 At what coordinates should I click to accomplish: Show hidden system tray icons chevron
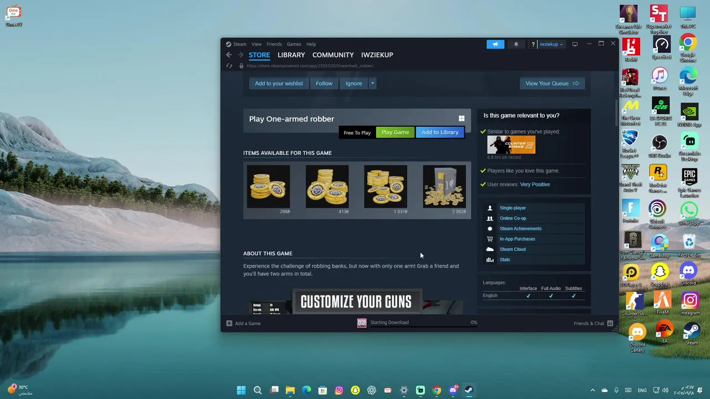(x=592, y=390)
